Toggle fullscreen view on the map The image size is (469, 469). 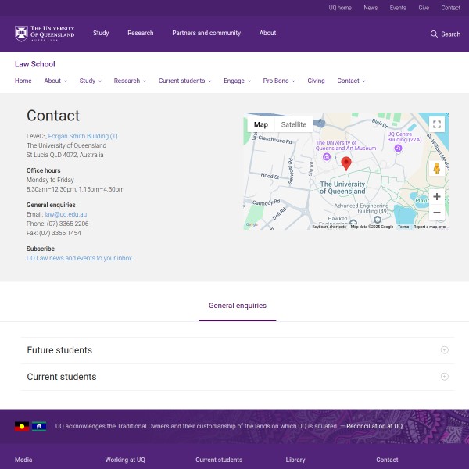436,124
